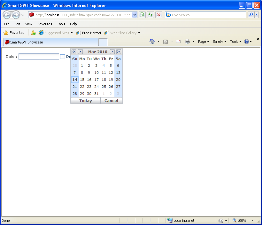Click the Home page icon
262x225 pixels.
152,42
